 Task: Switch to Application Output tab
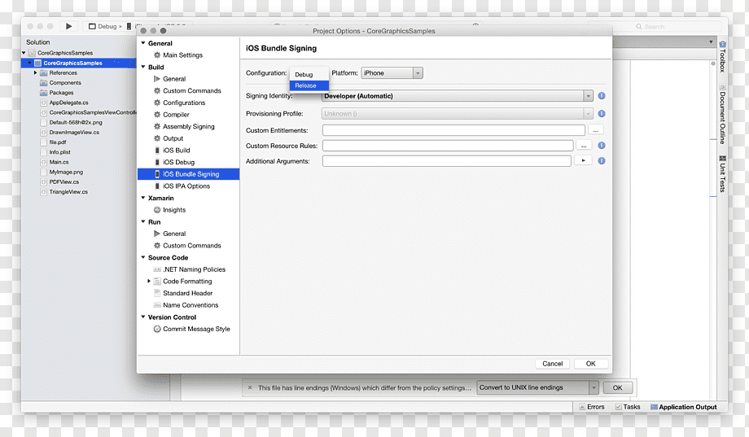684,407
